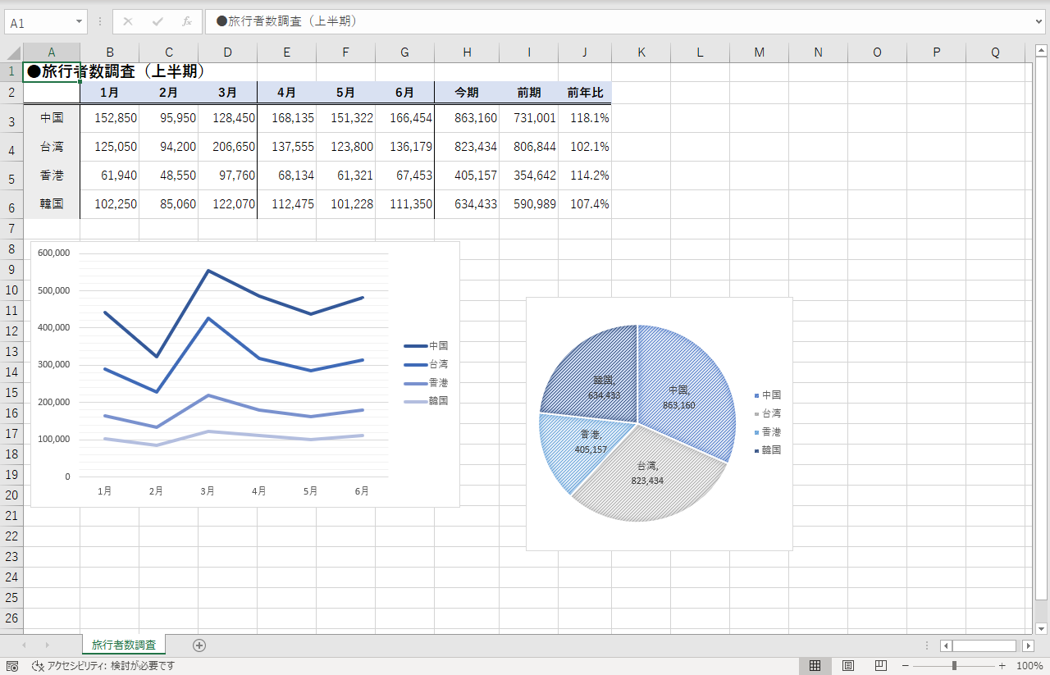Click the select-all corner of the grid

click(11, 52)
